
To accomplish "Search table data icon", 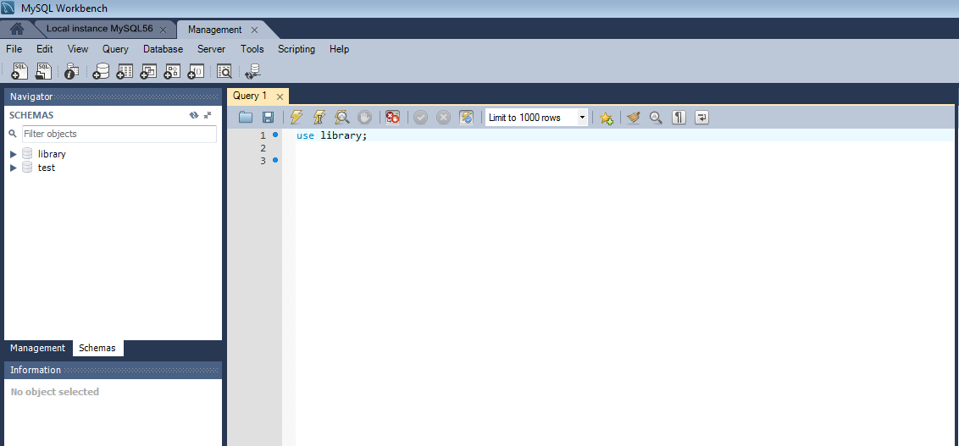I will click(225, 71).
